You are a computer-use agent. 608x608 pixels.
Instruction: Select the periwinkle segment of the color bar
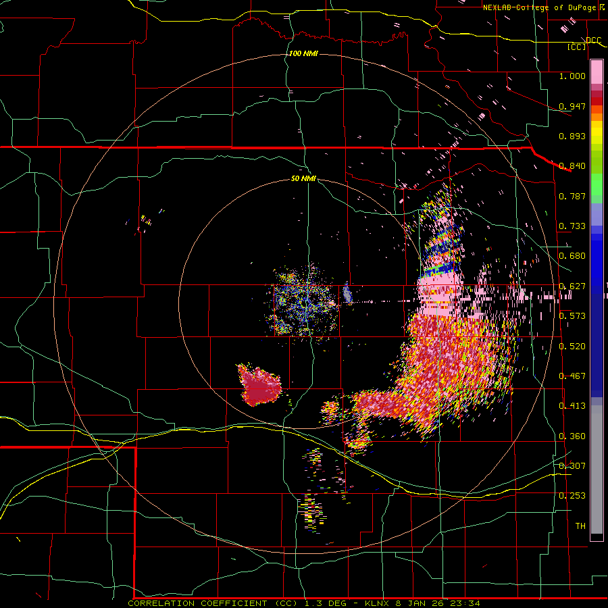[597, 214]
